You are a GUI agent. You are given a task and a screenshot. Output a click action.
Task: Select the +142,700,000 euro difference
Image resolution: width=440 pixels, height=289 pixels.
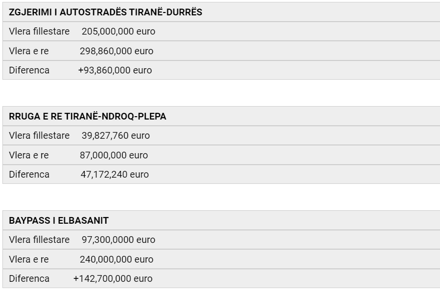pos(113,278)
